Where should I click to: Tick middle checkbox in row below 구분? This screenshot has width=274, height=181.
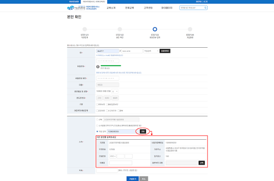[x=107, y=111]
